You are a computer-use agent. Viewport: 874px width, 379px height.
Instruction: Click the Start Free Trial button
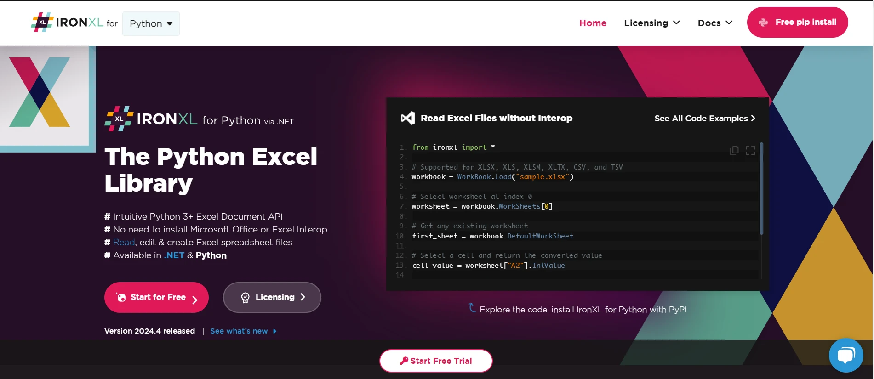[436, 361]
